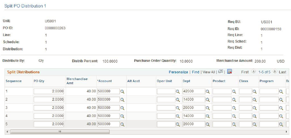Edit Account field in sequence 2
Viewport: 291px width, 138px height.
[x=109, y=99]
